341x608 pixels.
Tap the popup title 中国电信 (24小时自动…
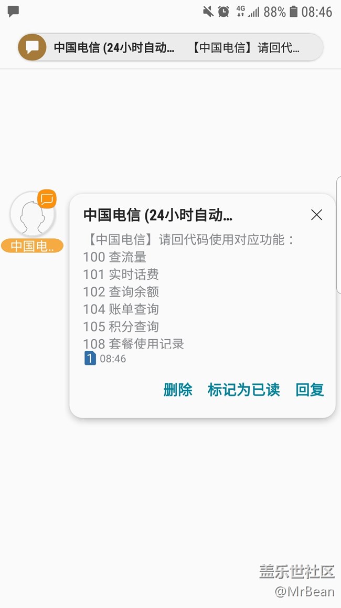pos(158,215)
